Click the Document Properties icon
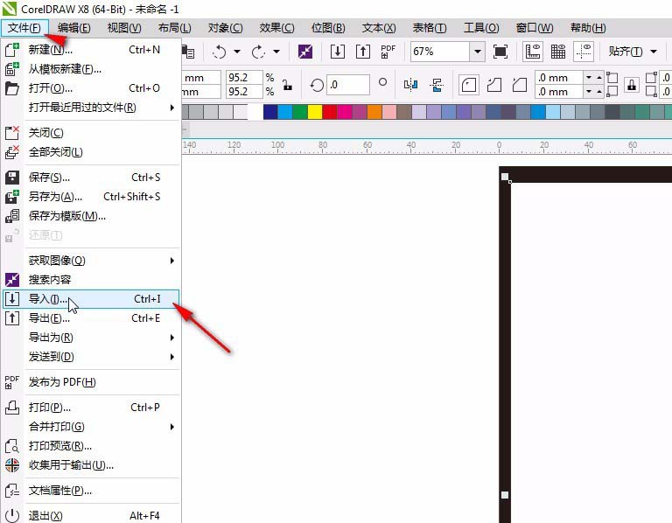672x523 pixels. pos(12,491)
